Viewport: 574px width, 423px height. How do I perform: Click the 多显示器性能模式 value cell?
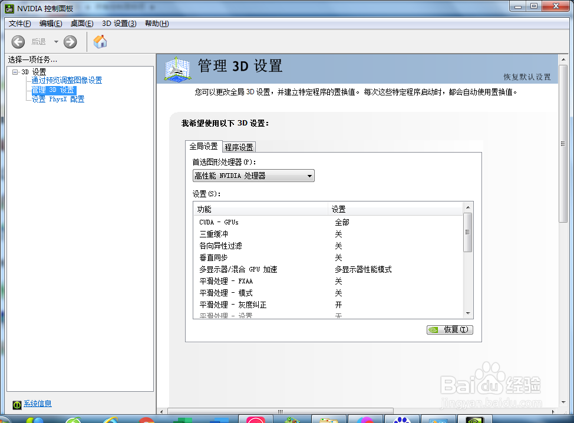tap(363, 269)
